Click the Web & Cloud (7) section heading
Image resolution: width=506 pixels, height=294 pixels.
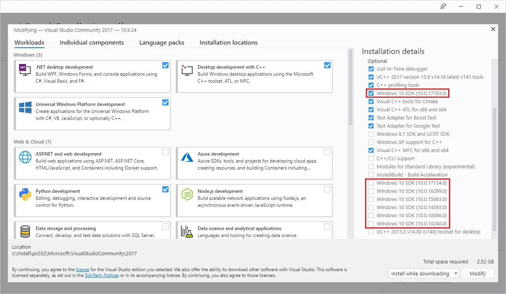(x=32, y=142)
